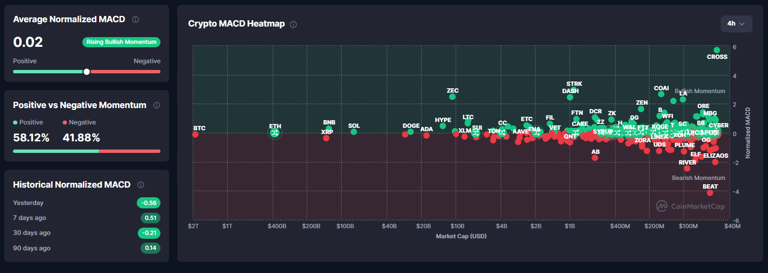Viewport: 768px width, 273px height.
Task: Select the CROSS green dot
Action: tap(716, 50)
